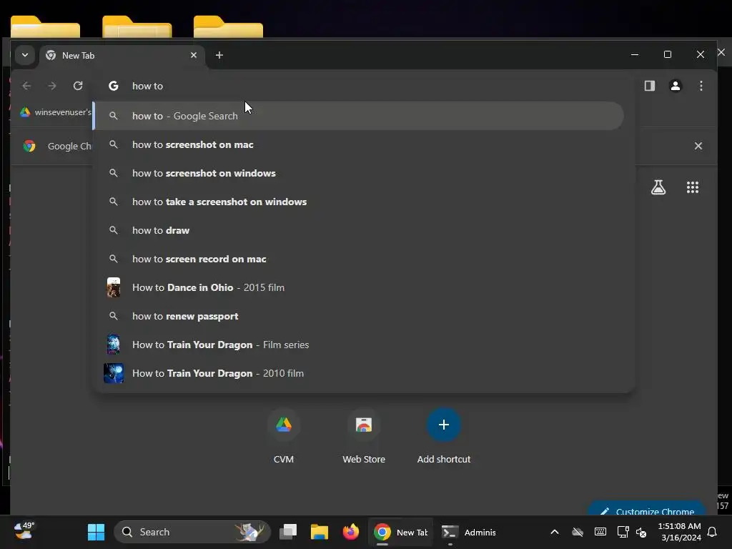Select 'how to screen record on mac' suggestion
Image resolution: width=732 pixels, height=549 pixels.
click(x=359, y=259)
